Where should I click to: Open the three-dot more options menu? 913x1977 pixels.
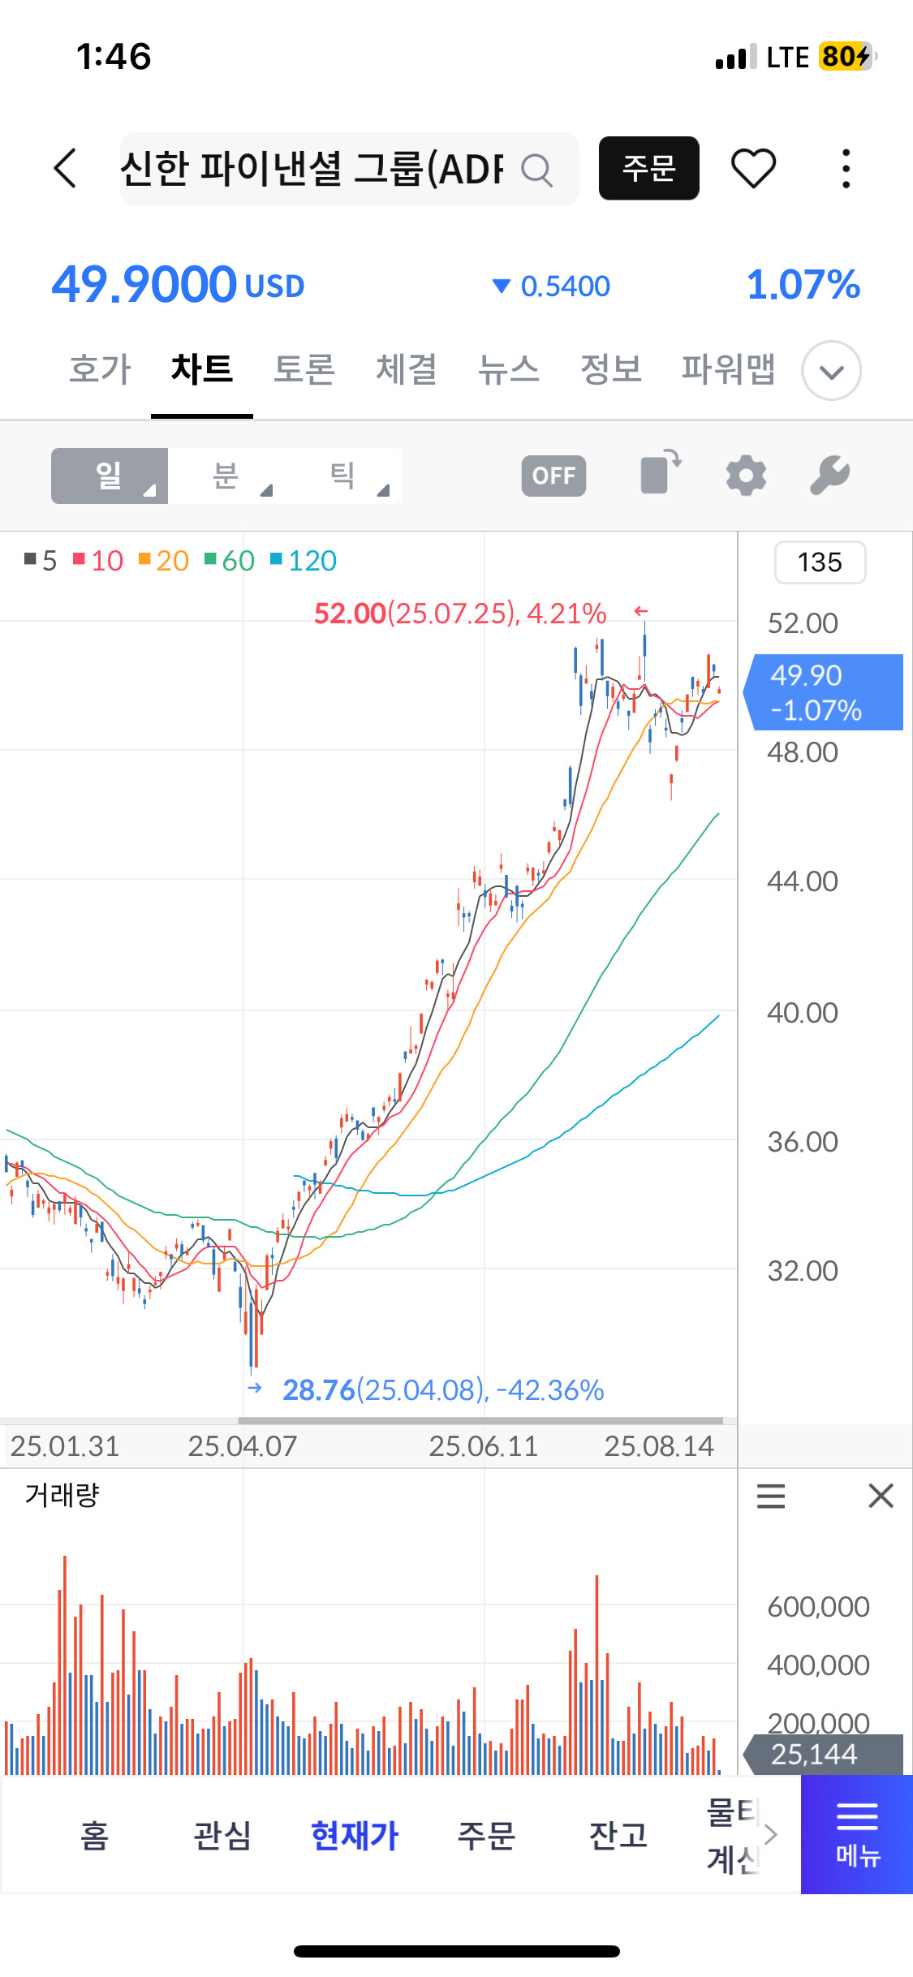[x=846, y=169]
